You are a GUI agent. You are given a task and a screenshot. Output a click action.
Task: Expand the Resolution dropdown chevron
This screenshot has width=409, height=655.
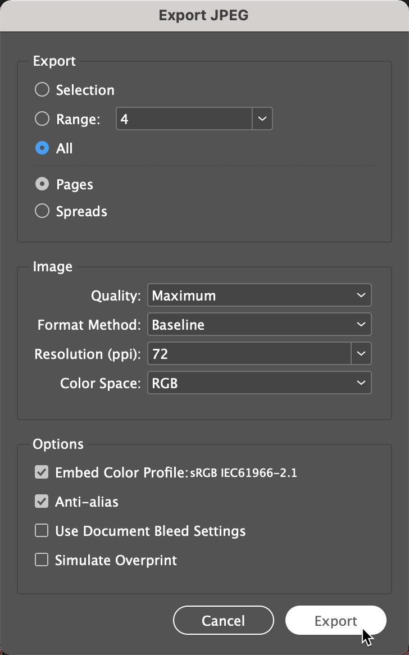point(361,354)
